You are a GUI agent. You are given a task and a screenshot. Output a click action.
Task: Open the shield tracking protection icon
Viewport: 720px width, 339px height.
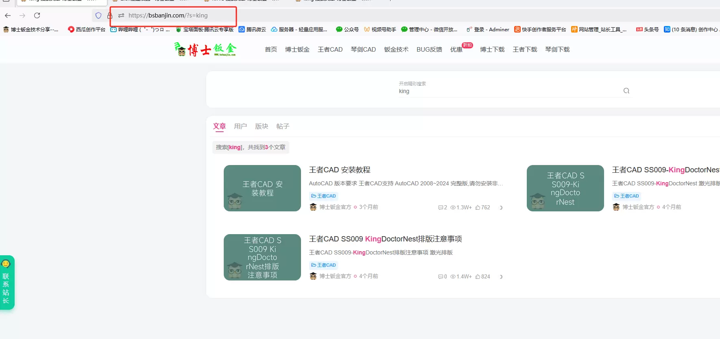point(98,15)
